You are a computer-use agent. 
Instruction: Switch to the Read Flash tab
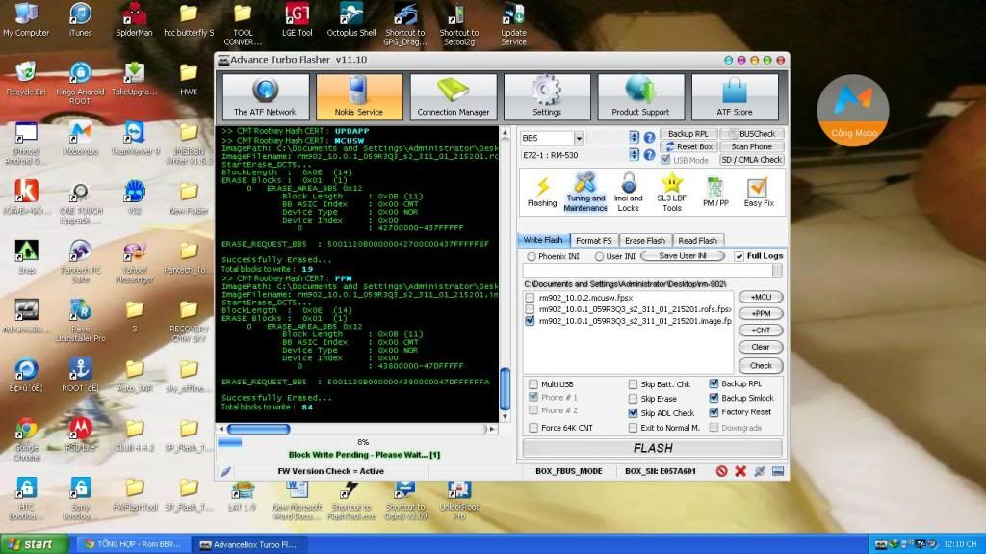697,241
